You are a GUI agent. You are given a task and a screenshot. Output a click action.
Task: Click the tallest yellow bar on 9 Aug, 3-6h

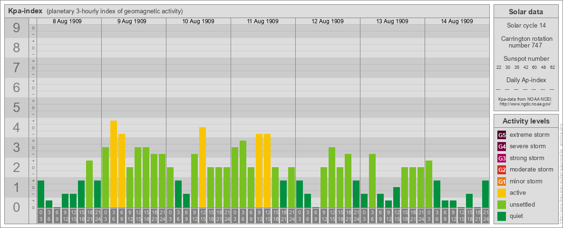114,164
